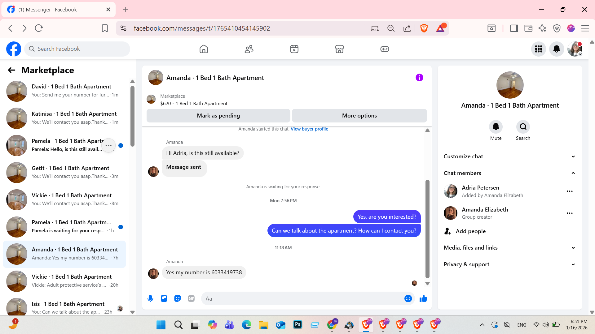Open emoji picker in message box
Viewport: 595px width, 334px height.
click(x=408, y=298)
